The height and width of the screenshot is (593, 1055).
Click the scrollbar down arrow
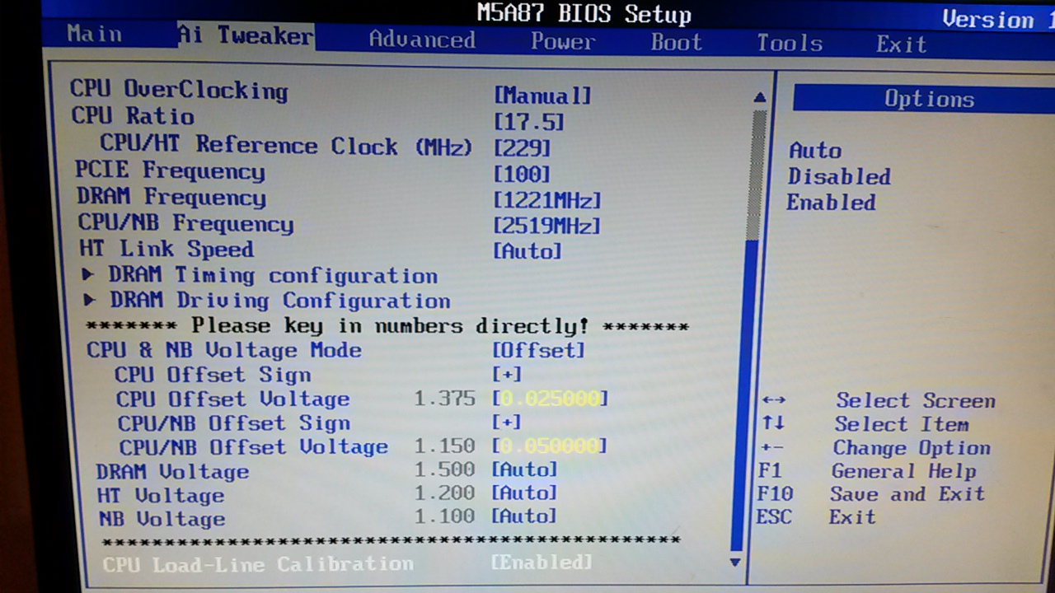(x=735, y=563)
